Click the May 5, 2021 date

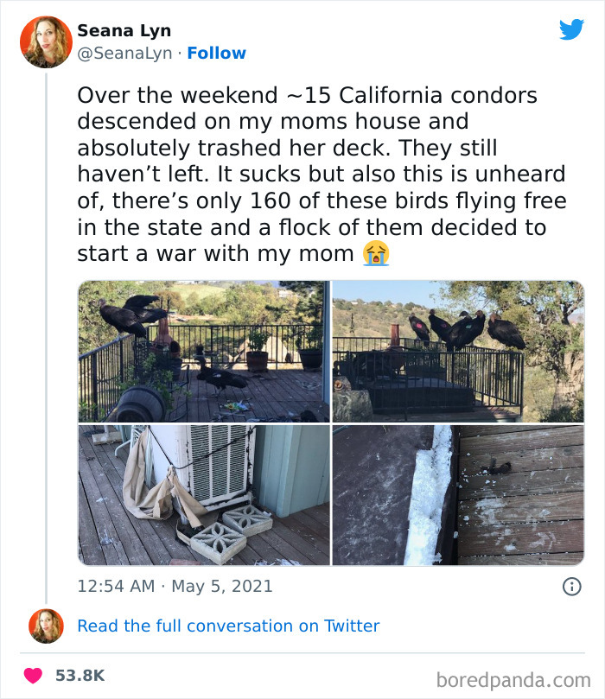pyautogui.click(x=220, y=586)
